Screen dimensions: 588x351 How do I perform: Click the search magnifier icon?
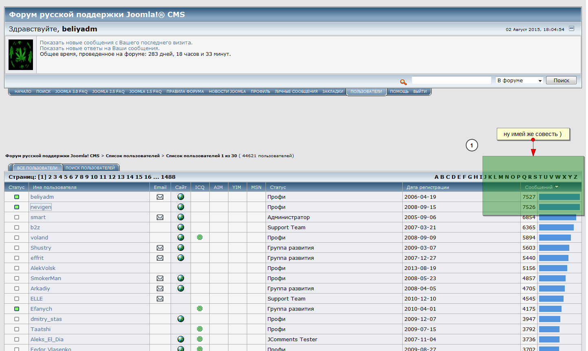(404, 82)
